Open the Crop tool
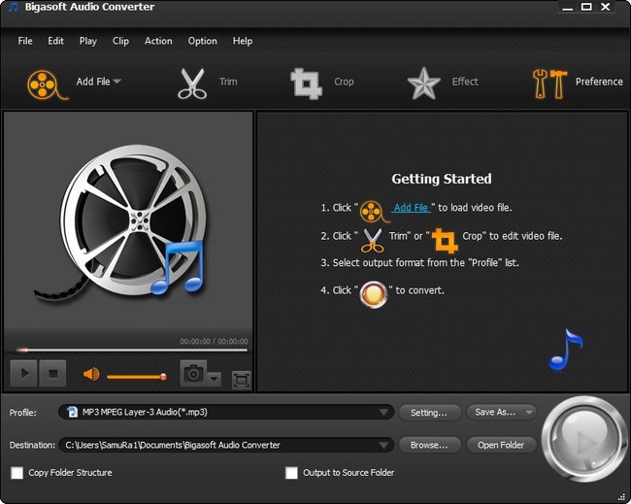The height and width of the screenshot is (504, 631). tap(307, 83)
